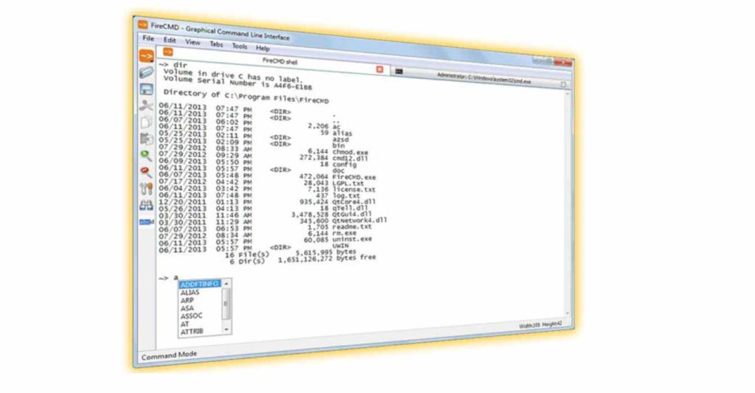This screenshot has height=393, width=755.
Task: Click the autocomplete list scrollbar thumb
Action: 226,304
